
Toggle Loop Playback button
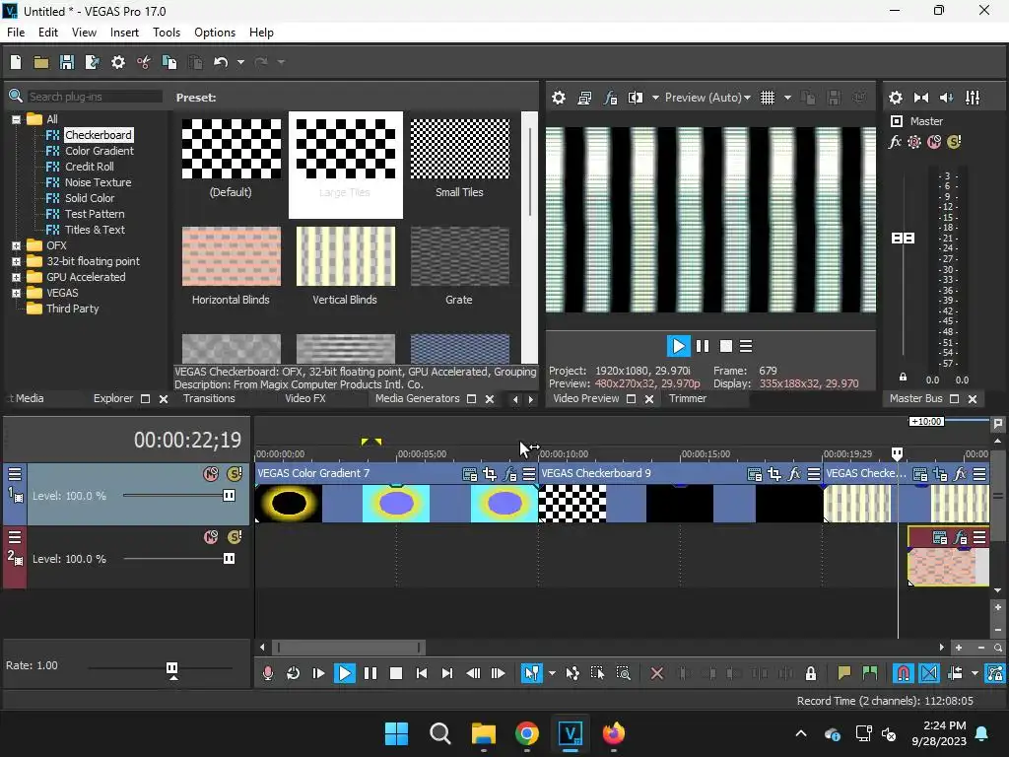pos(293,673)
